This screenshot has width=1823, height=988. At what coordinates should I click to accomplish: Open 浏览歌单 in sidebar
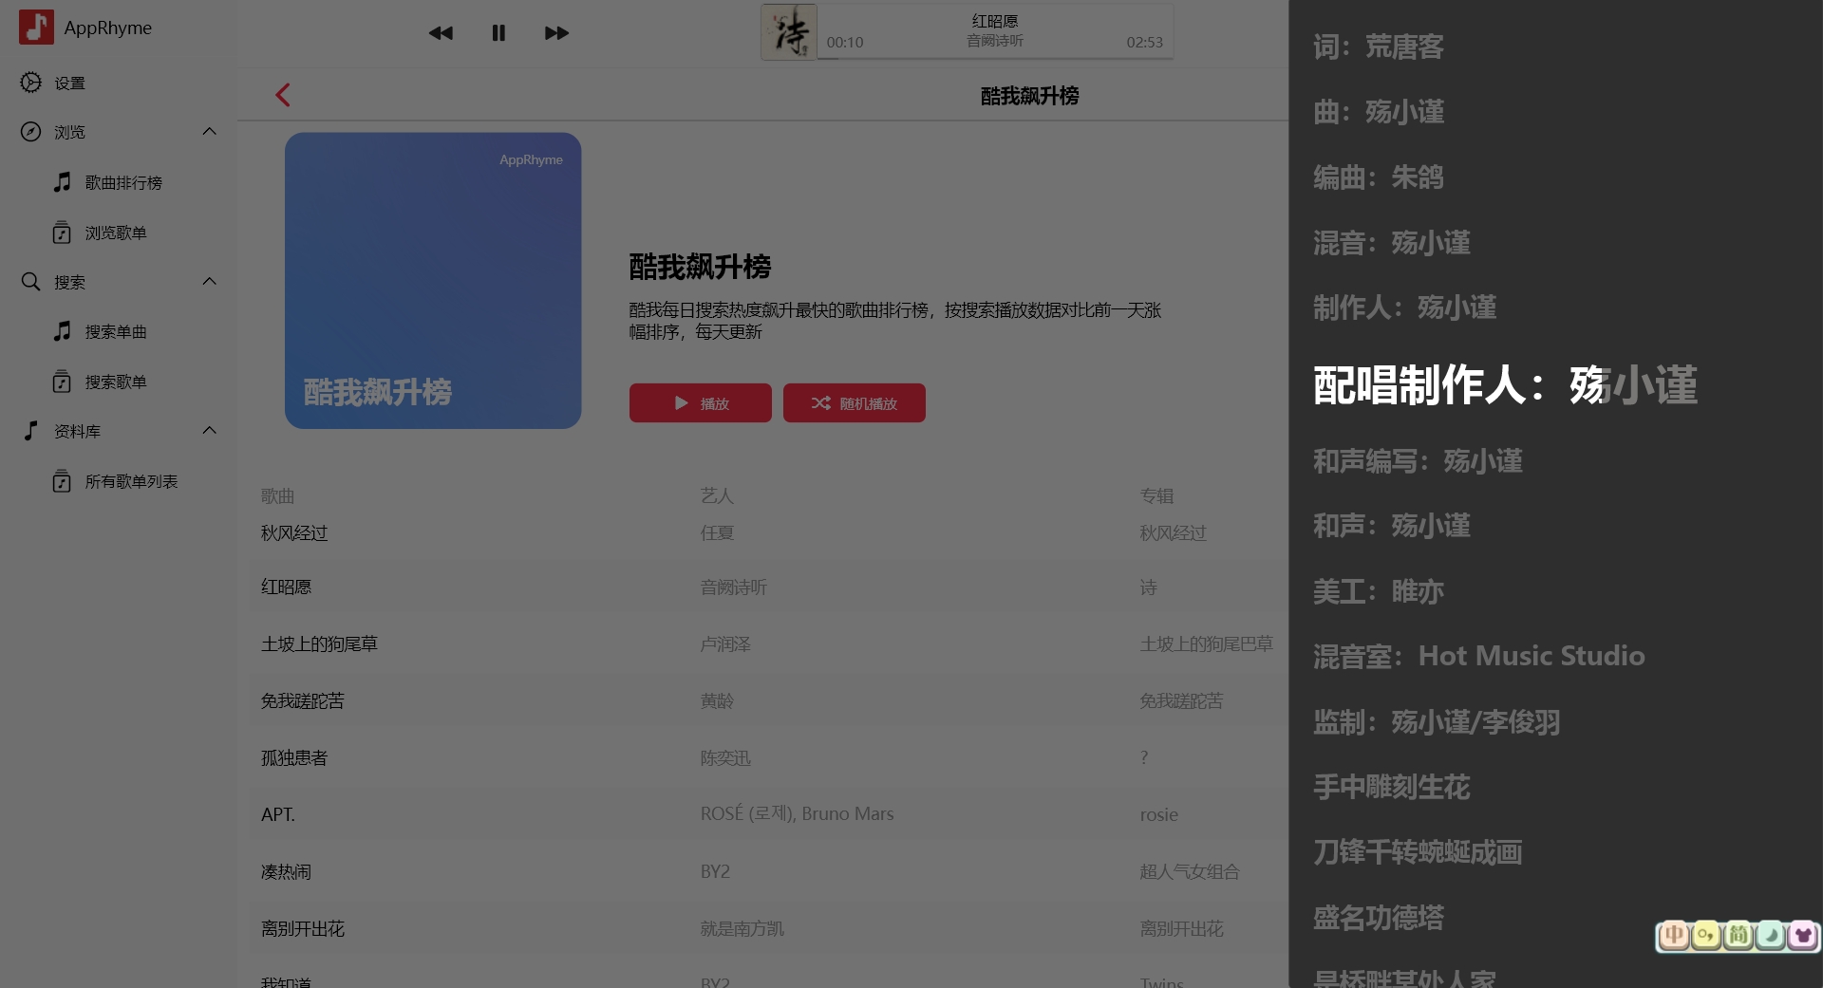tap(116, 233)
